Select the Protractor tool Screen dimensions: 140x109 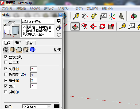point(94,16)
